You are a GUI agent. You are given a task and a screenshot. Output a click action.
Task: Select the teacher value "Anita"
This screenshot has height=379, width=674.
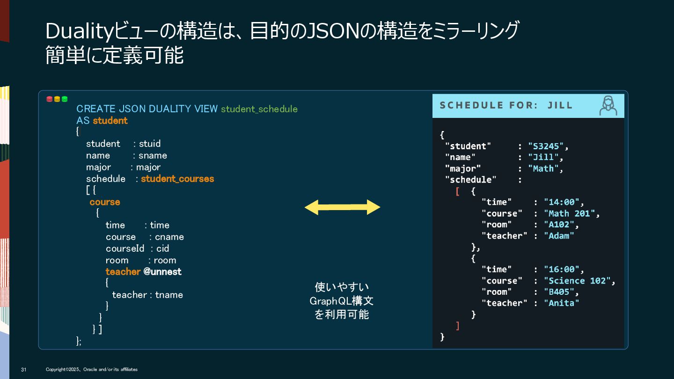tap(562, 303)
